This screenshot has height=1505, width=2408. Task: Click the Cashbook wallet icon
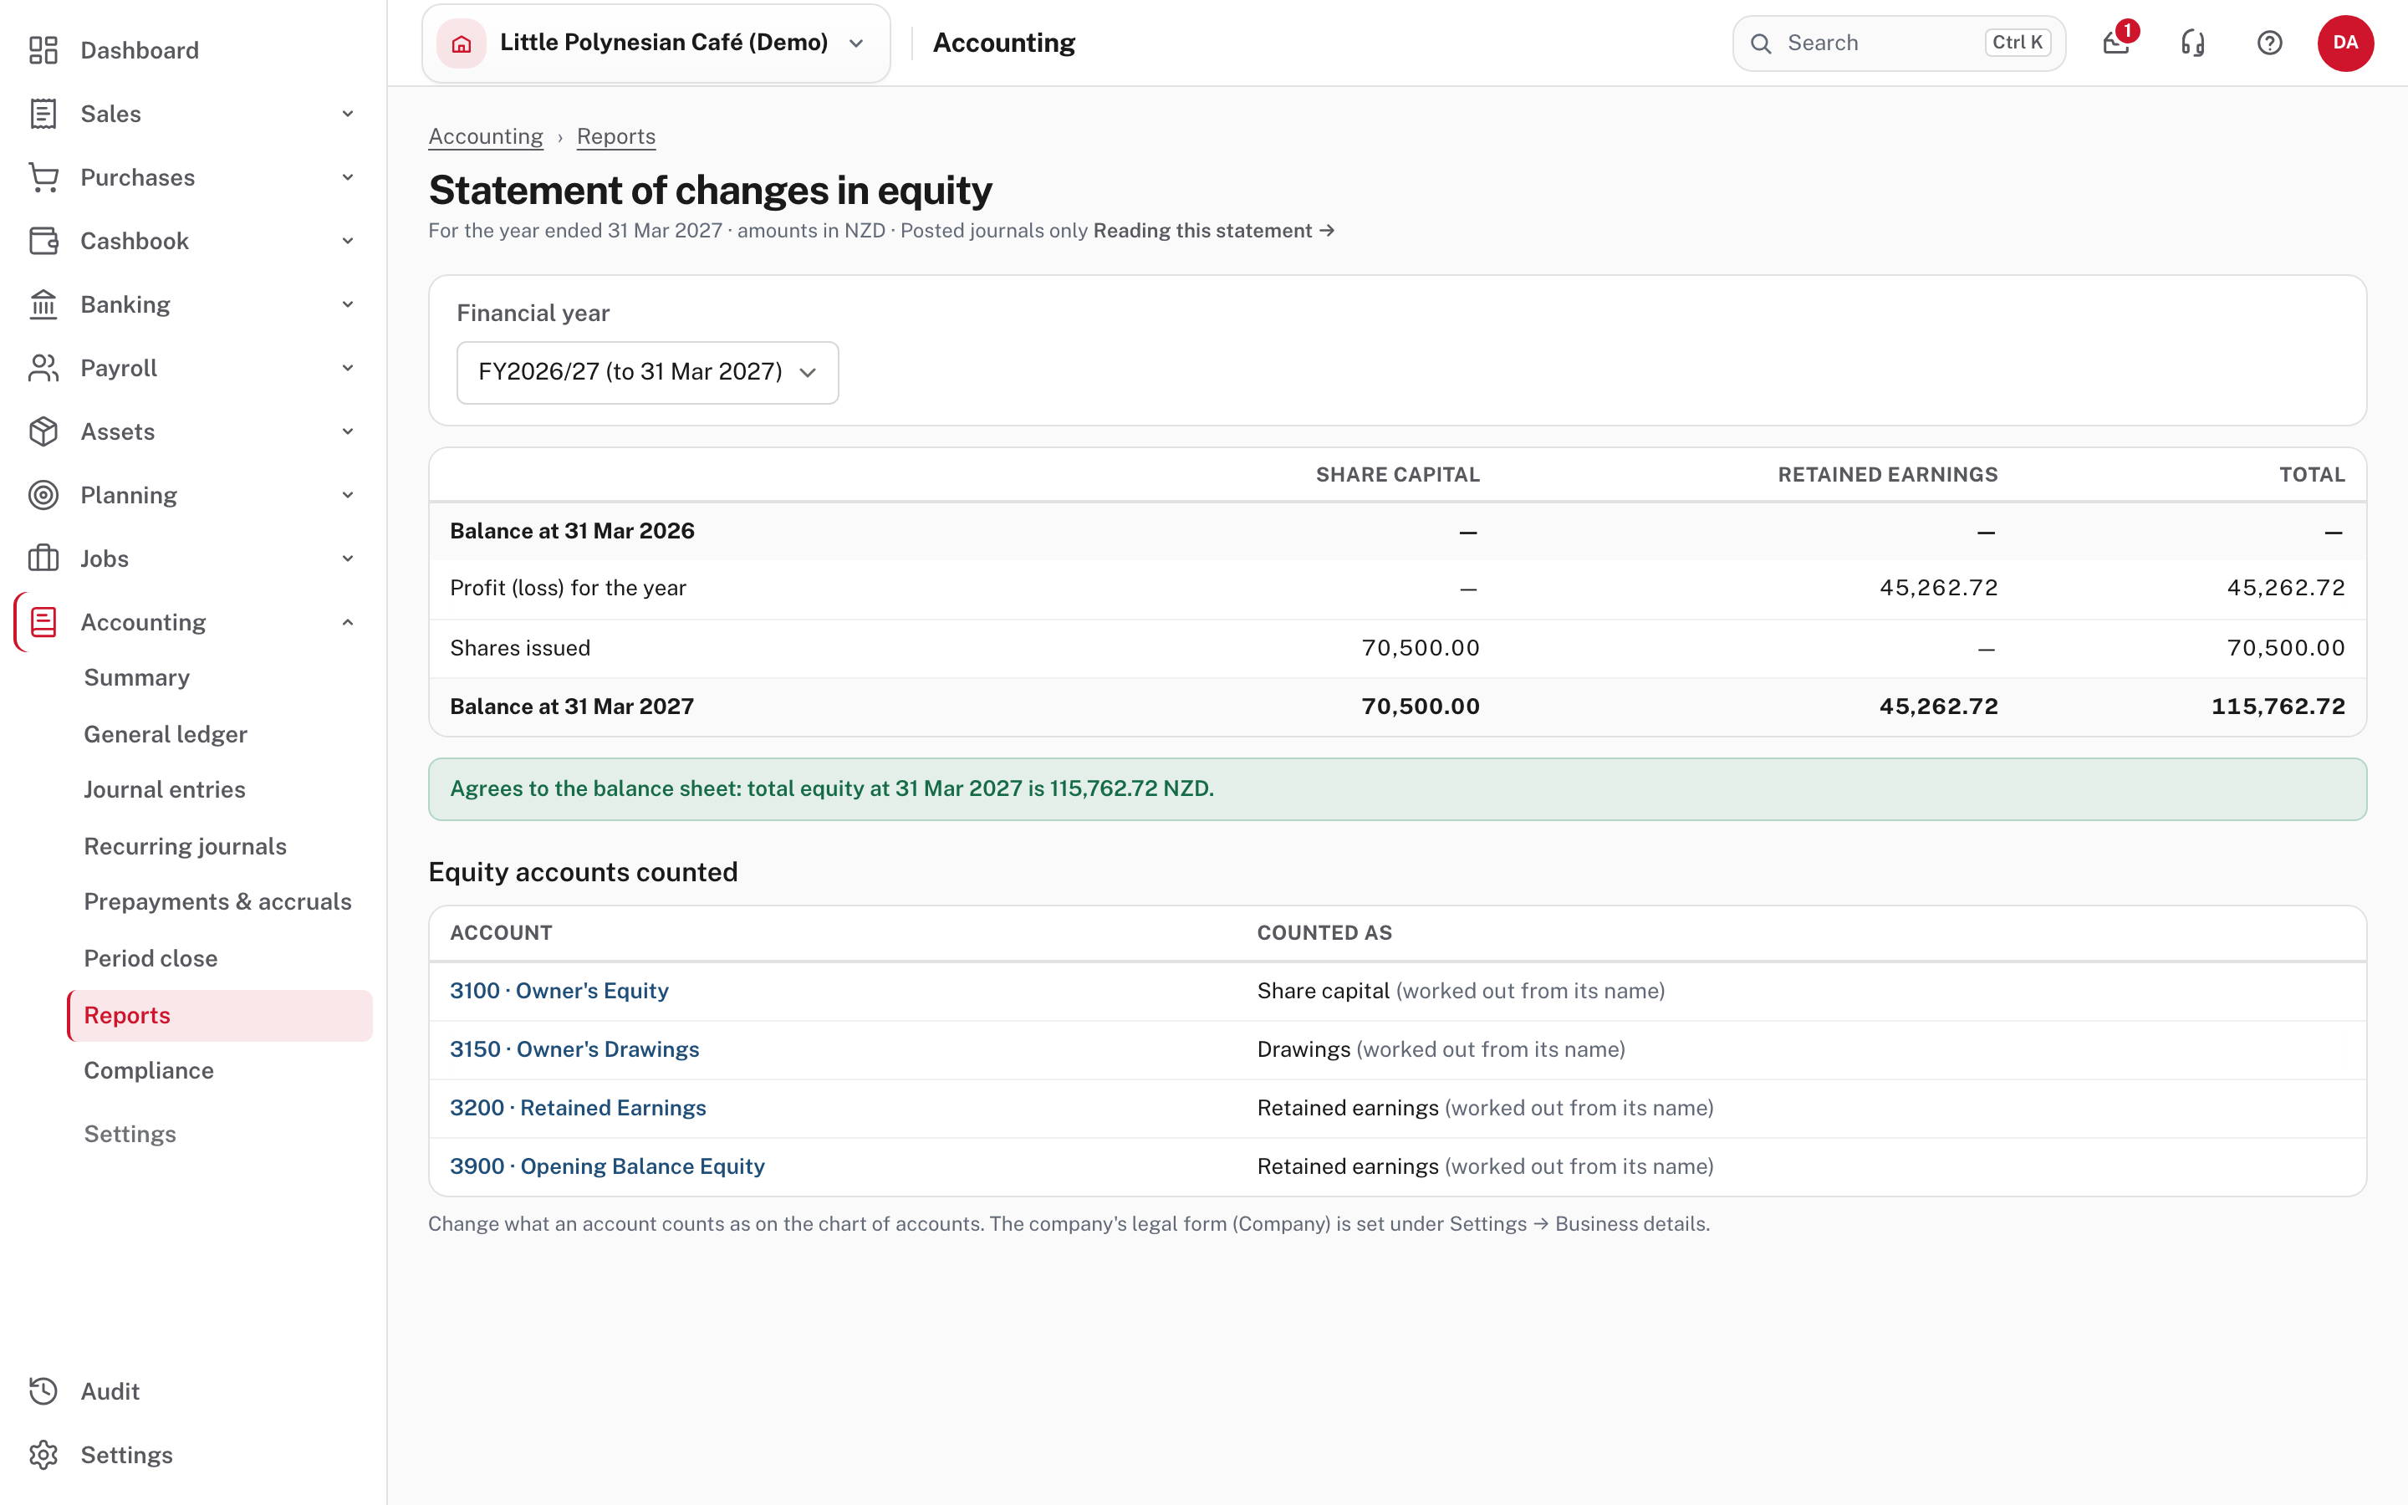(x=43, y=241)
